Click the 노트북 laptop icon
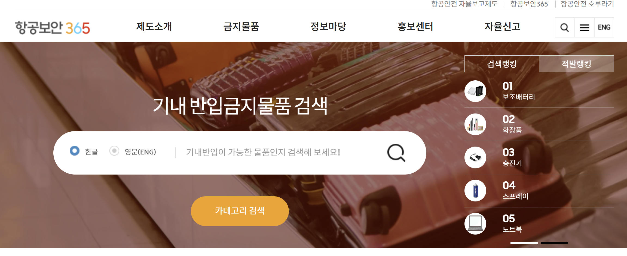Image resolution: width=627 pixels, height=256 pixels. coord(475,224)
